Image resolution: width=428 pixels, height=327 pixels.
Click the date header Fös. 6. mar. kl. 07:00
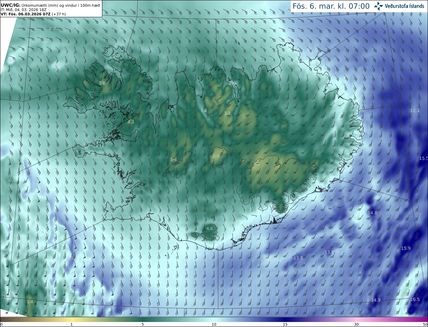coord(331,6)
